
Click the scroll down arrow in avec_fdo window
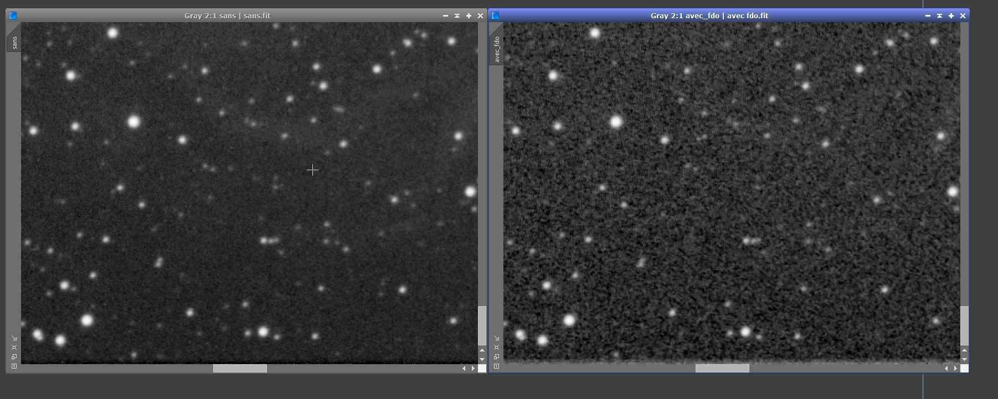(x=964, y=359)
